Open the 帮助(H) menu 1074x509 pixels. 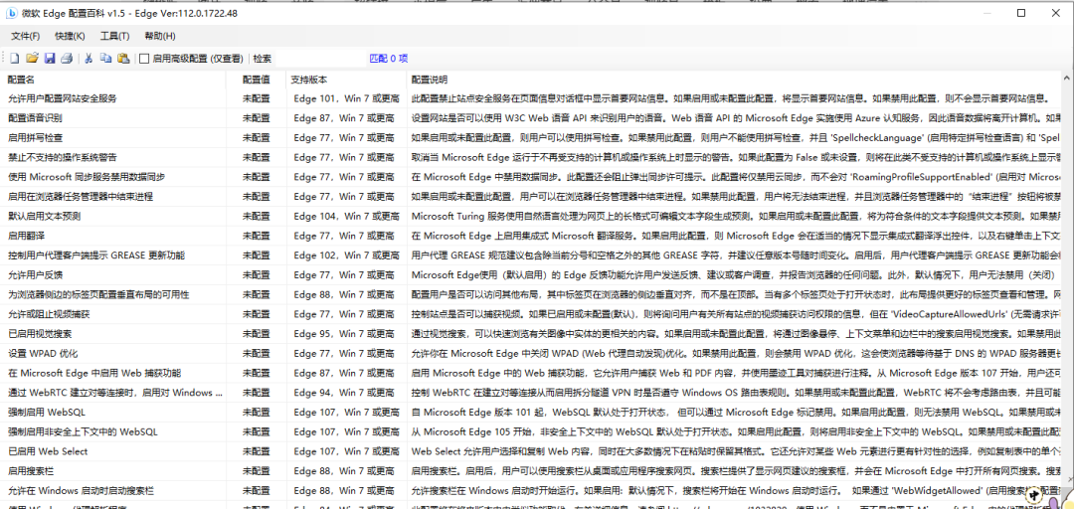[x=159, y=36]
